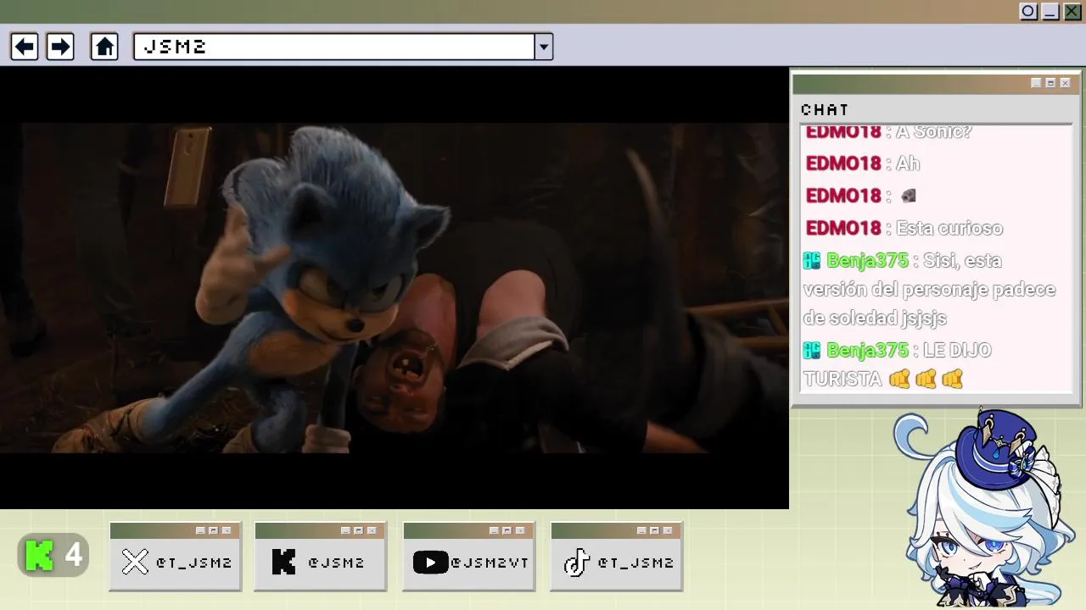The width and height of the screenshot is (1086, 610).
Task: Click the JSM2 address field
Action: [x=334, y=47]
